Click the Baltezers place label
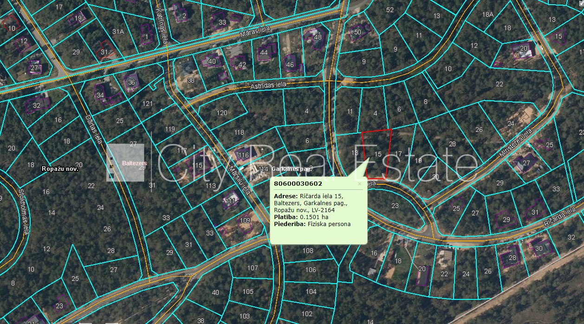Viewport: 584px width, 324px height. coord(135,163)
